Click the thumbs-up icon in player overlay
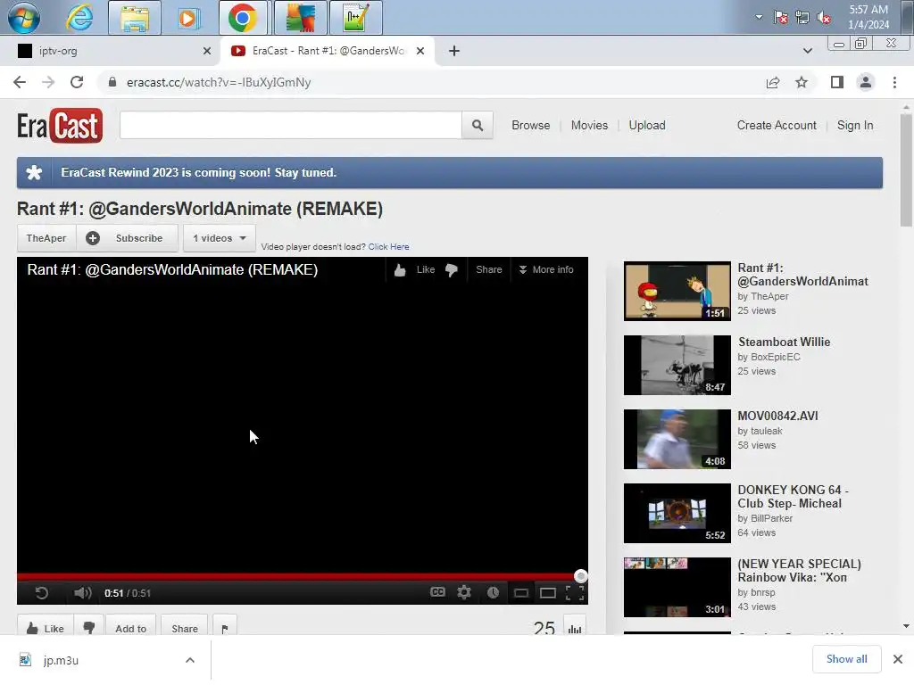Image resolution: width=914 pixels, height=685 pixels. tap(400, 269)
